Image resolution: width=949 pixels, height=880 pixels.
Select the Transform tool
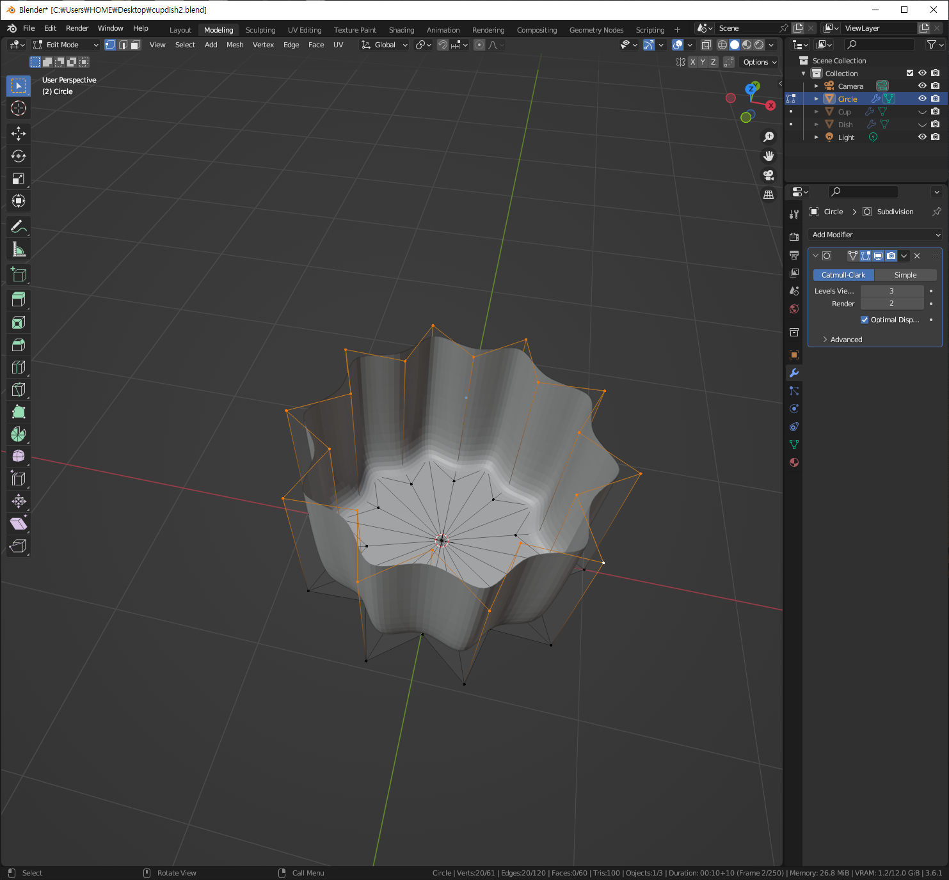[19, 201]
